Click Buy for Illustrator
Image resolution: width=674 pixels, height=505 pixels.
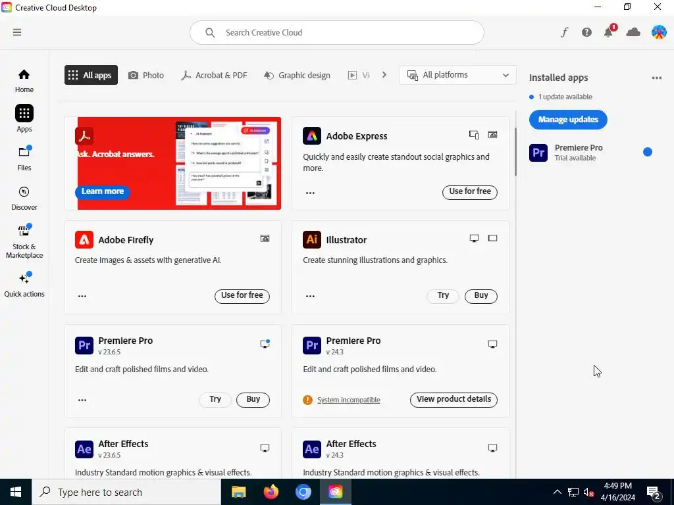(481, 296)
